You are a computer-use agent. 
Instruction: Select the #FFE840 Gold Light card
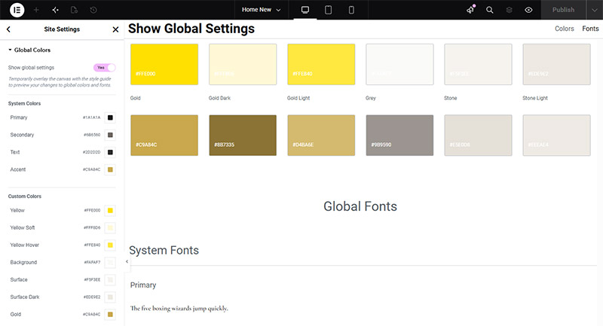coord(321,64)
